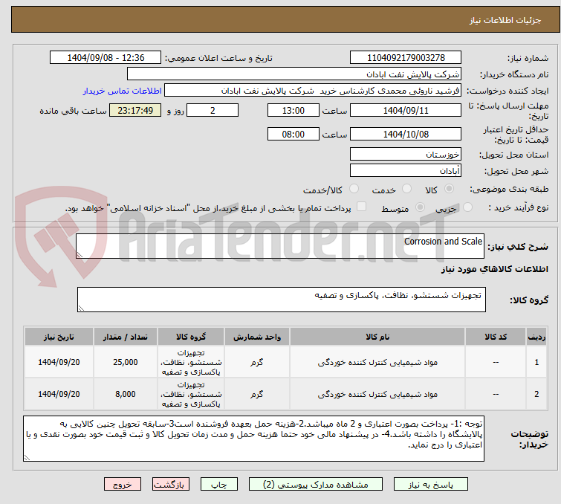Select the خدمت radio option
This screenshot has height=504, width=561.
(x=406, y=190)
